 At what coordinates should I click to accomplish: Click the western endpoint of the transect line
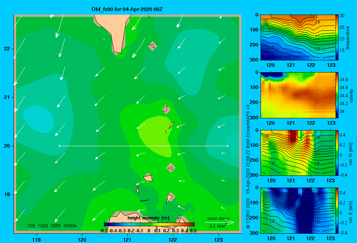click(59, 146)
